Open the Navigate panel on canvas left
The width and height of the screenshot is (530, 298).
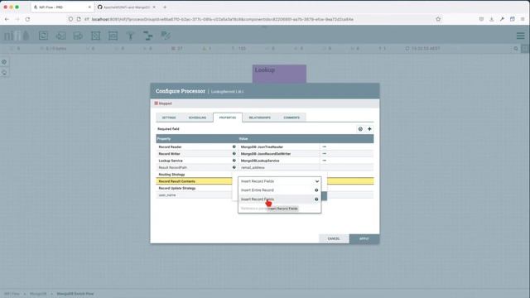click(4, 62)
